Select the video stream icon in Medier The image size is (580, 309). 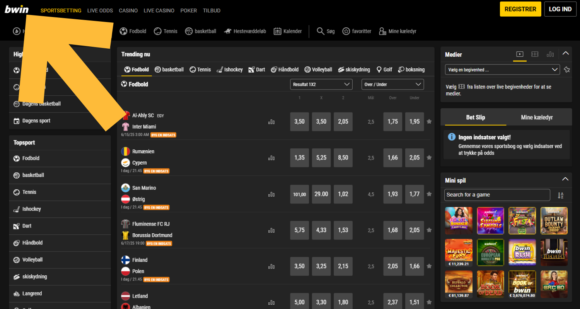click(520, 54)
